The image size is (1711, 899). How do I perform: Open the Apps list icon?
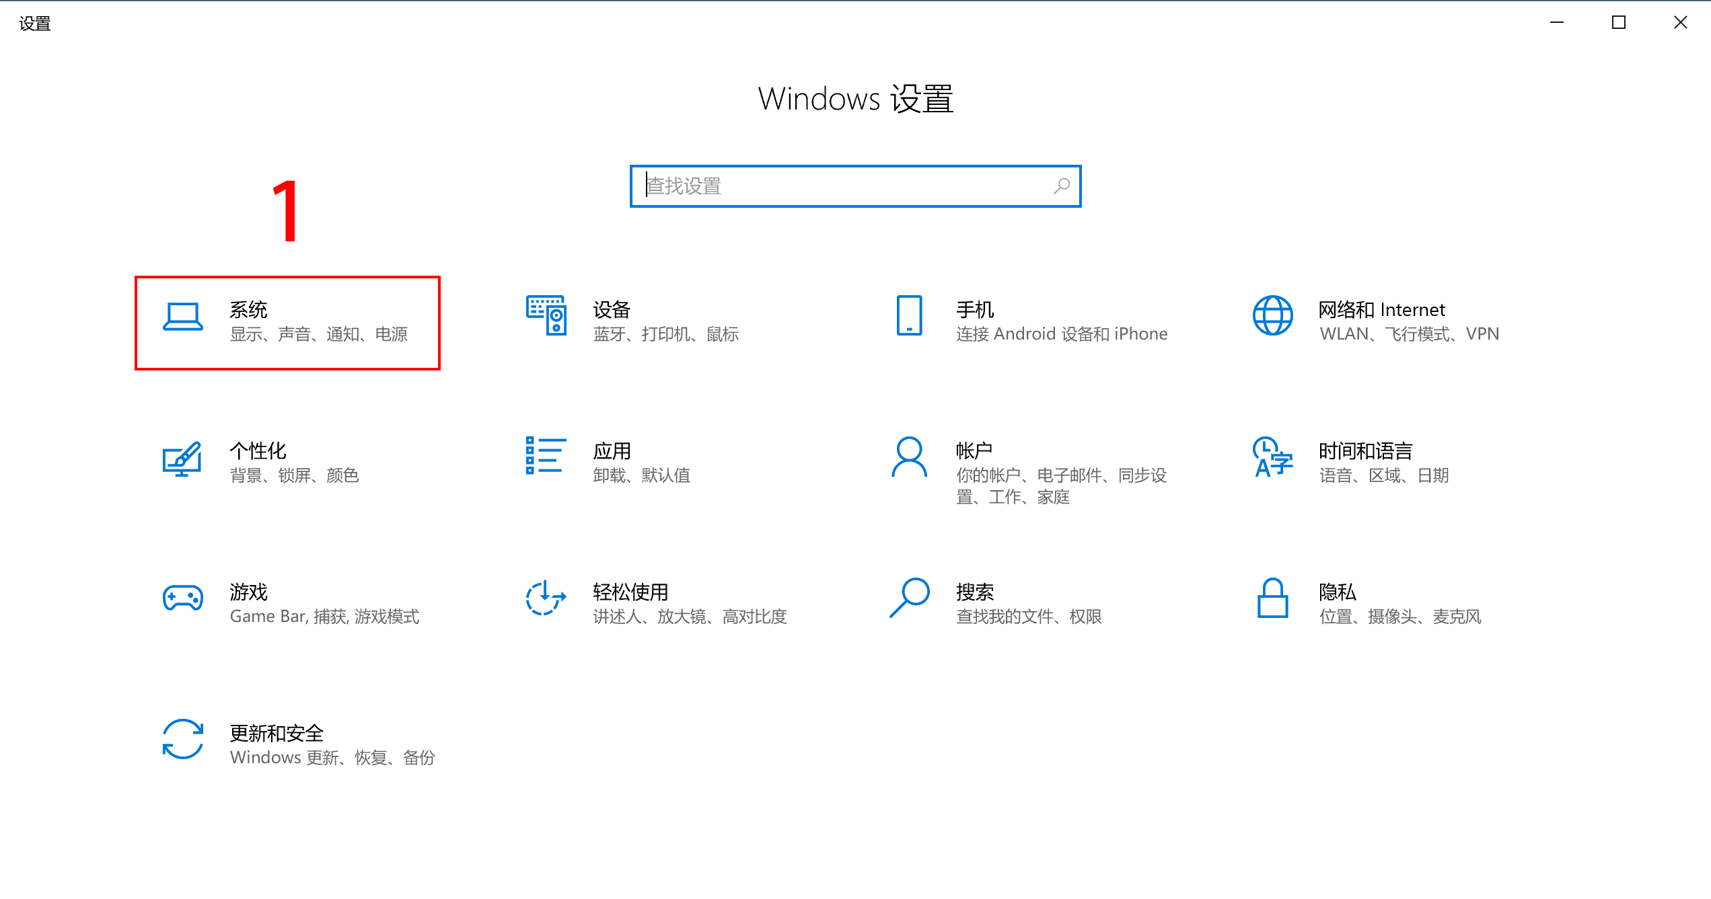click(546, 456)
